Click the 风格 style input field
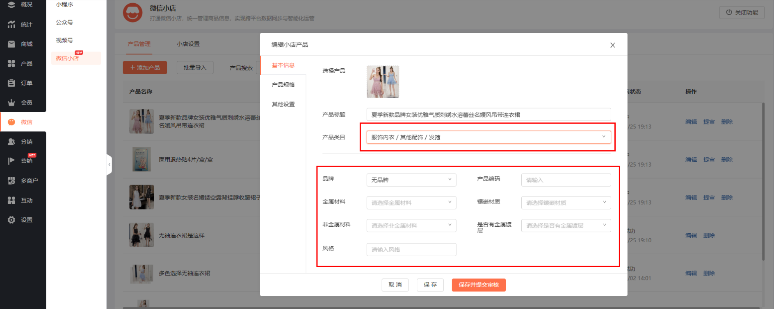The width and height of the screenshot is (774, 309). tap(411, 250)
